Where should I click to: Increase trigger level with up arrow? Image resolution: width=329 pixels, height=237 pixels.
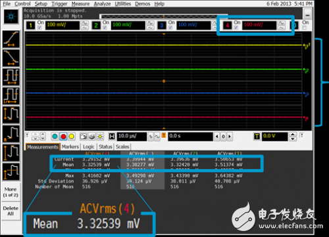point(293,134)
